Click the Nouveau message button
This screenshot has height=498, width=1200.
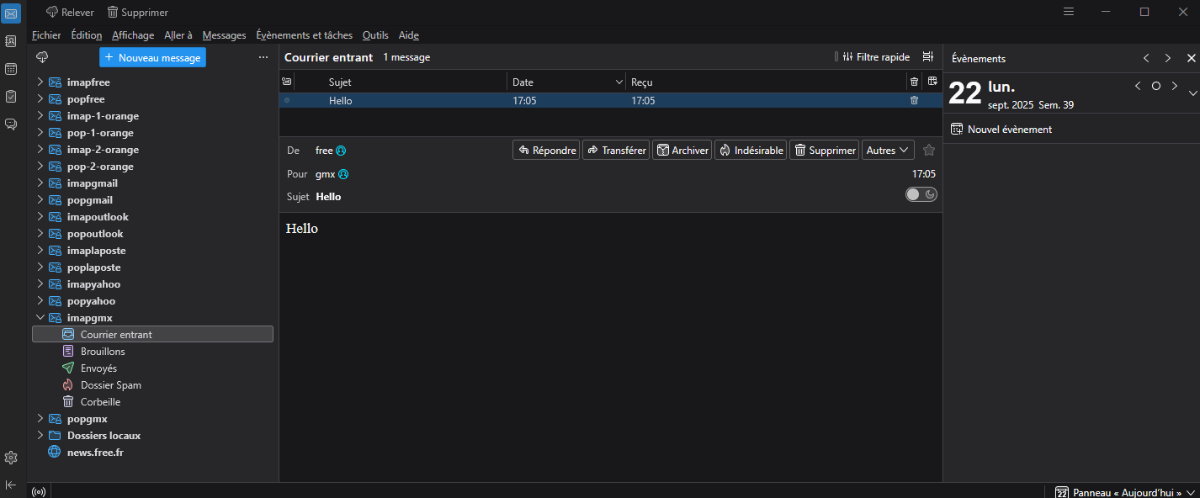point(152,57)
